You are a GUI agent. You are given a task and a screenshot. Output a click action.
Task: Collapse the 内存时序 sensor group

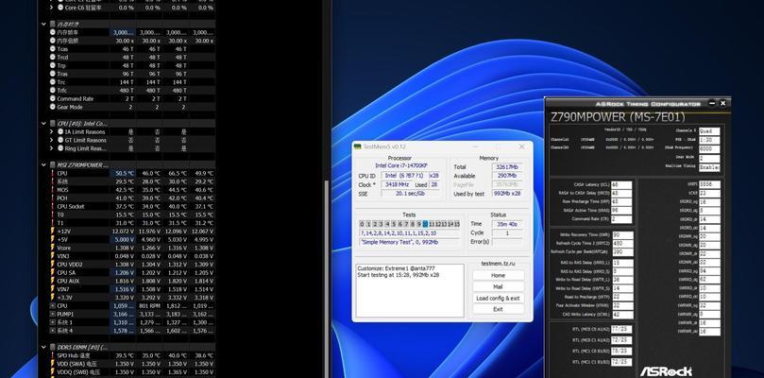(43, 24)
